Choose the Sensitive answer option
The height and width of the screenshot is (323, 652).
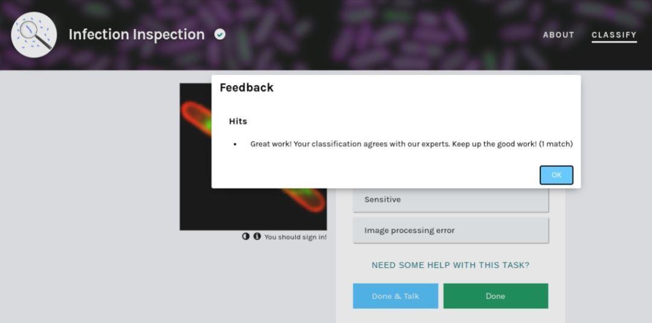[x=450, y=200]
